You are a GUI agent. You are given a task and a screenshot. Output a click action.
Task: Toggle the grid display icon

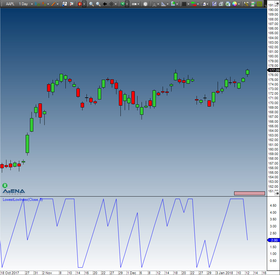pyautogui.click(x=184, y=4)
